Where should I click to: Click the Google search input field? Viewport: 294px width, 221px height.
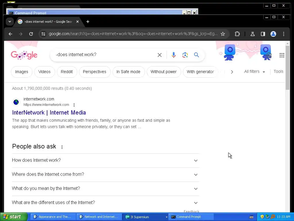[x=106, y=55]
